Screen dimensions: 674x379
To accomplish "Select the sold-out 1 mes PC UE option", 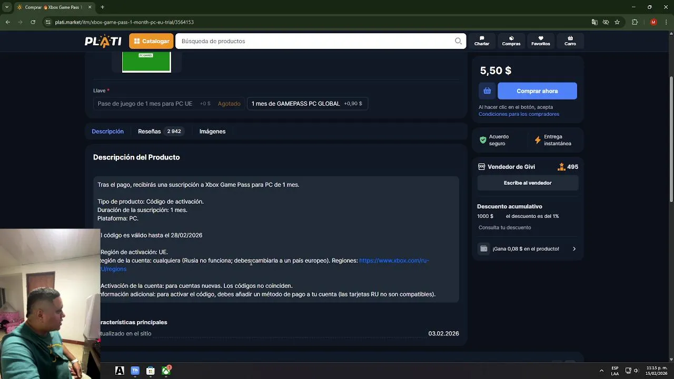I will click(x=168, y=104).
